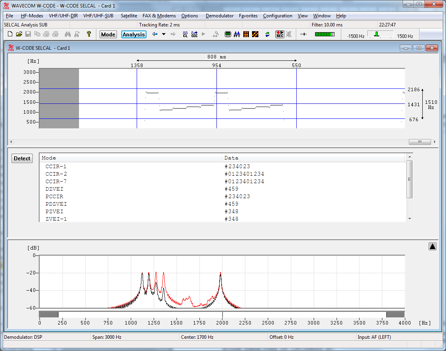Click the New document icon
The width and height of the screenshot is (446, 351).
10,34
